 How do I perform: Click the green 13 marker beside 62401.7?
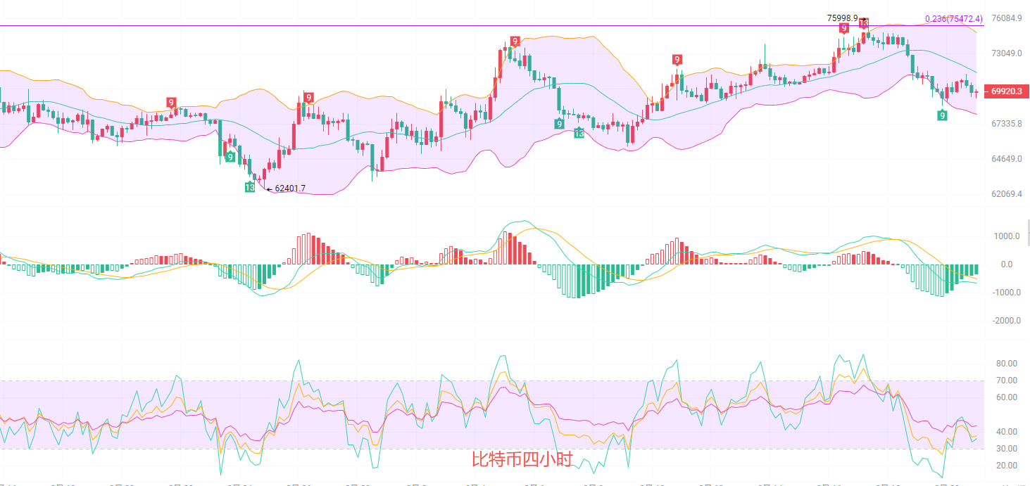point(250,187)
